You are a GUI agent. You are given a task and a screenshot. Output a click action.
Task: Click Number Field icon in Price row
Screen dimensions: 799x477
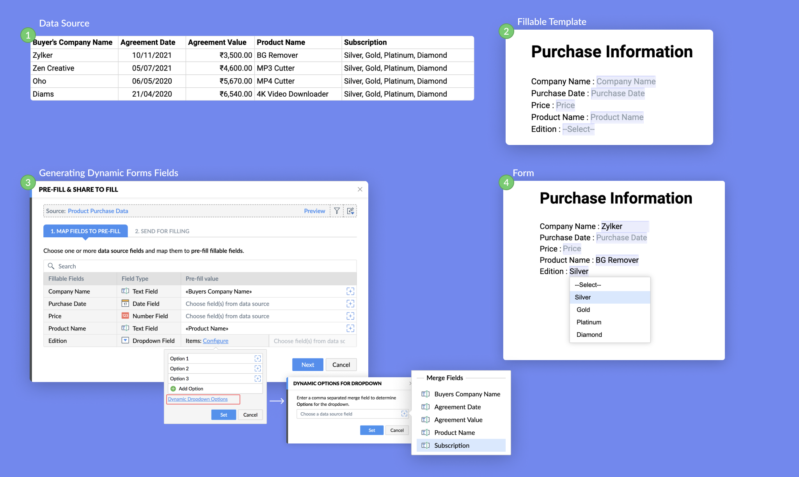pos(125,316)
